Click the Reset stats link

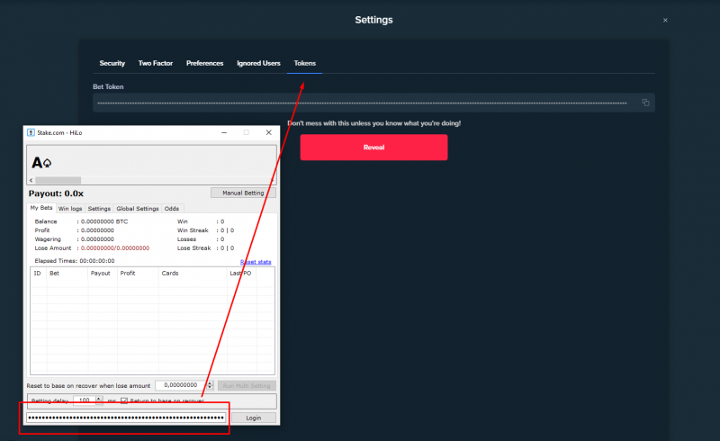pyautogui.click(x=256, y=262)
